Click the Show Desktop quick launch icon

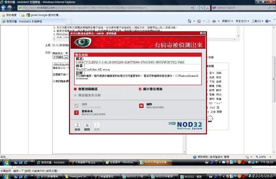[x=16, y=163]
